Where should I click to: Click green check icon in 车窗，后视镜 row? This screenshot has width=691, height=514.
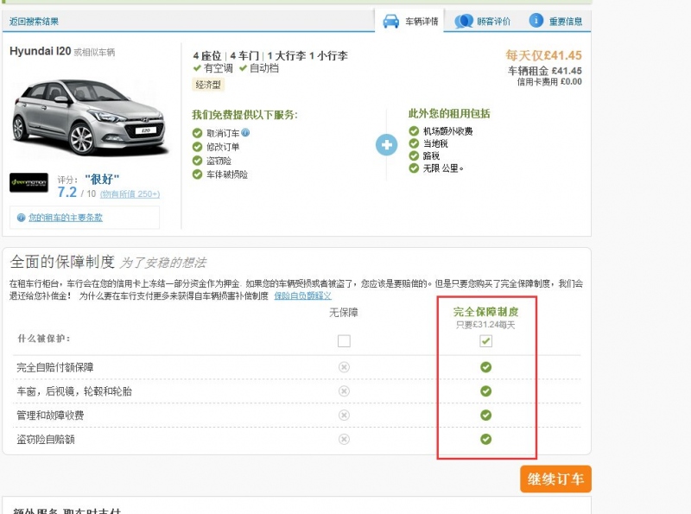click(485, 391)
